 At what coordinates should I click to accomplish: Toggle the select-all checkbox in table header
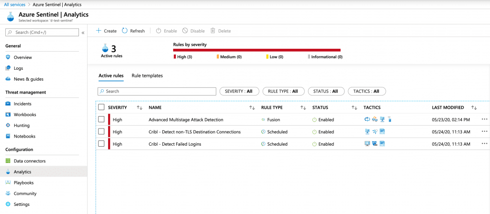(101, 107)
